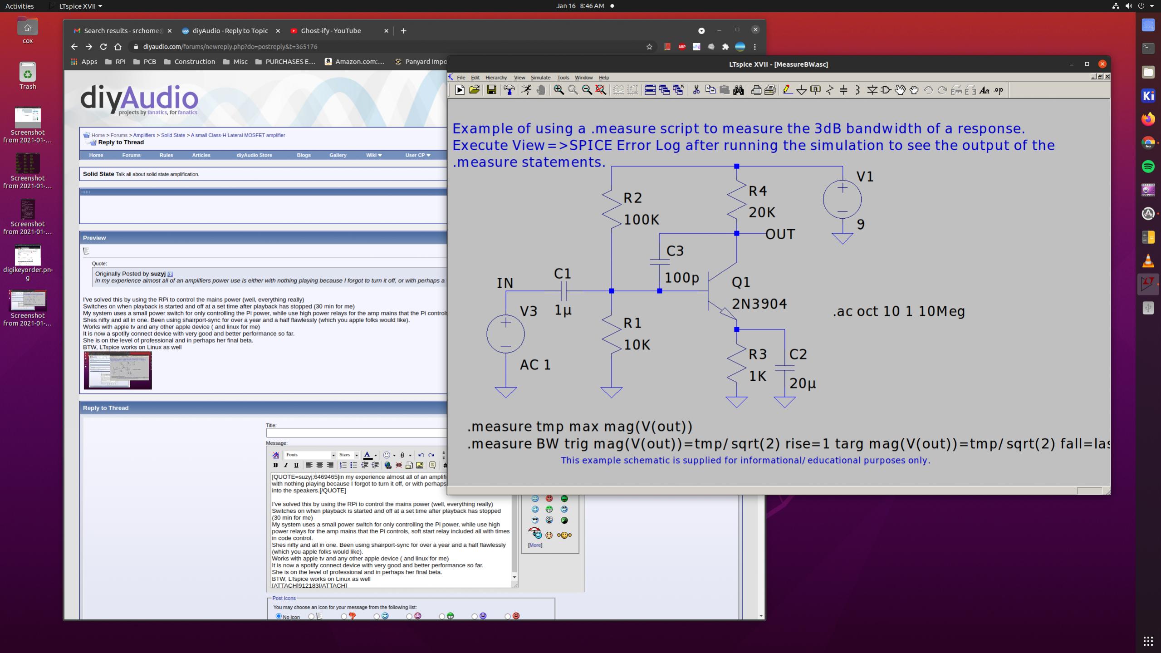This screenshot has width=1161, height=653.
Task: Open the LTspice File menu
Action: pos(461,78)
